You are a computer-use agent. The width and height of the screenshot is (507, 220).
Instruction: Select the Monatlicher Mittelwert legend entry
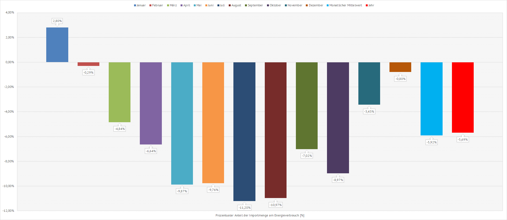coord(344,5)
